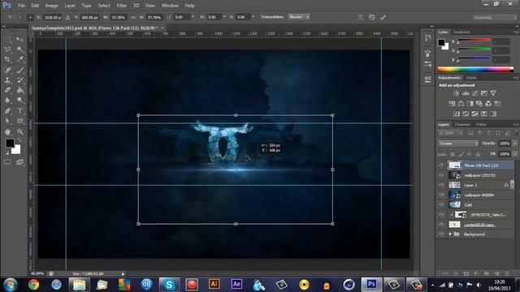Select the Lasso tool

[7, 49]
